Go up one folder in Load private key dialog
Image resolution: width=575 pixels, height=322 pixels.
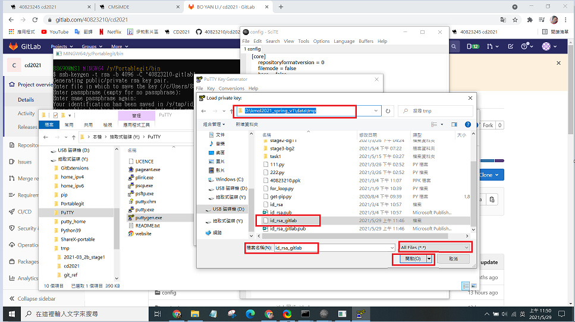(x=231, y=111)
